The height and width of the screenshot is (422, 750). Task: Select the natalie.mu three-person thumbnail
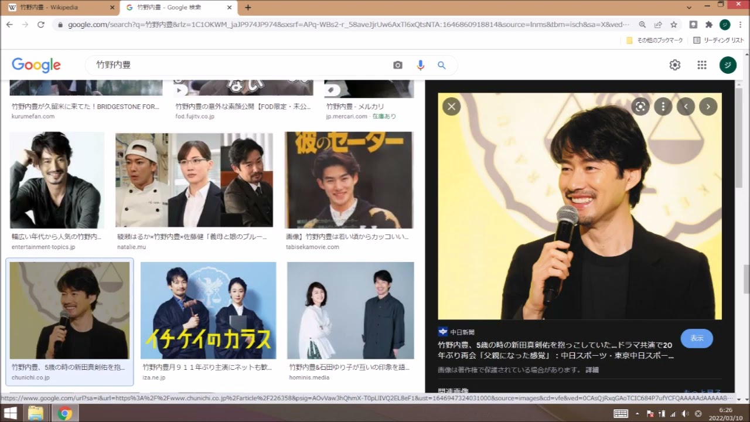click(x=194, y=180)
